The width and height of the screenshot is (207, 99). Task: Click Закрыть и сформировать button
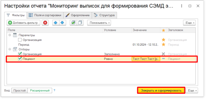(x=161, y=91)
